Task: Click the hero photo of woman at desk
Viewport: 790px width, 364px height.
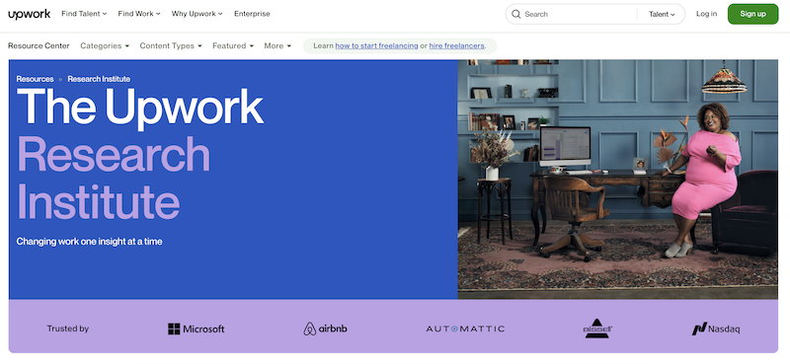Action: [x=618, y=180]
